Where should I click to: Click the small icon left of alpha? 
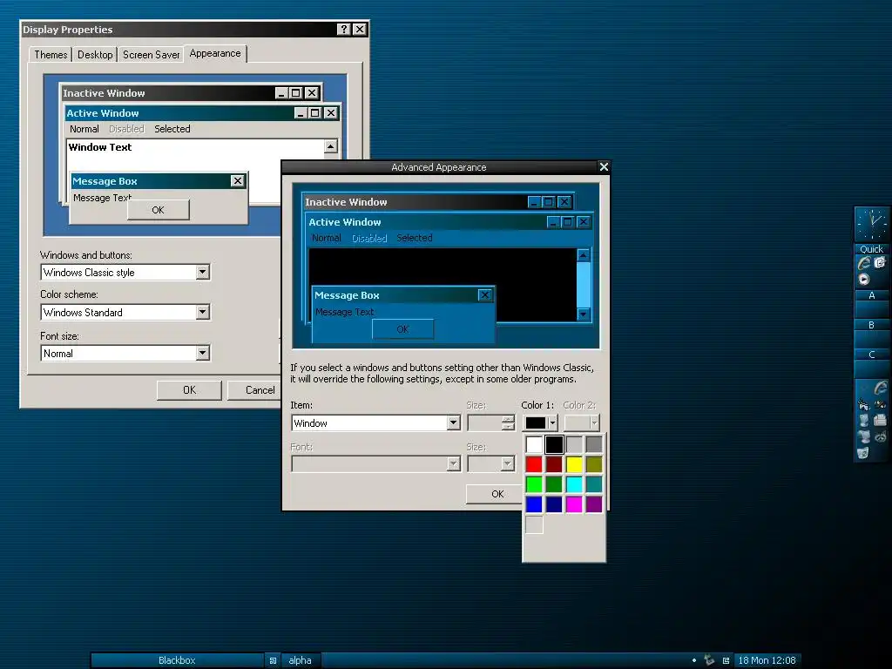(273, 660)
